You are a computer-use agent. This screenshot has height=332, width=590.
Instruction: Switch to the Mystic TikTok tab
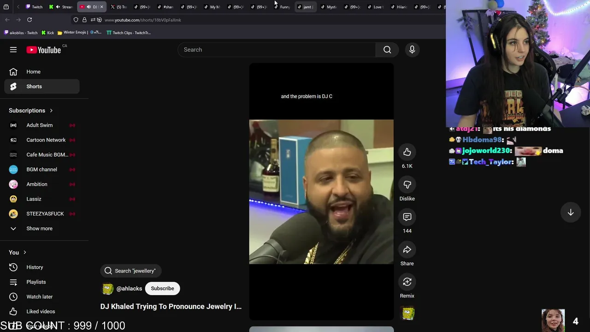click(329, 7)
